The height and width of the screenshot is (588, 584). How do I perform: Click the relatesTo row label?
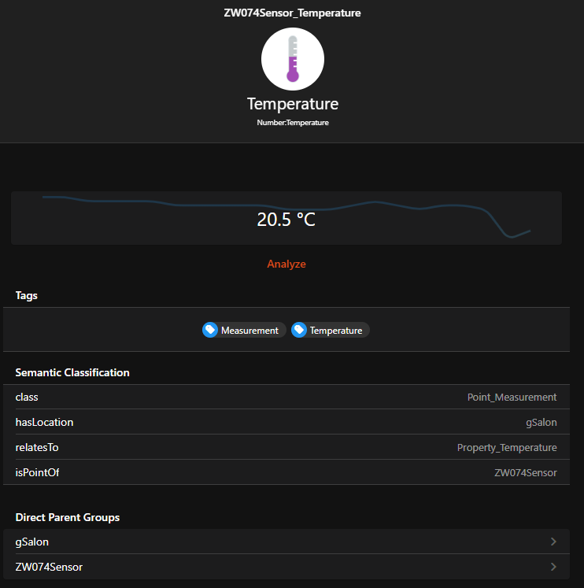37,447
